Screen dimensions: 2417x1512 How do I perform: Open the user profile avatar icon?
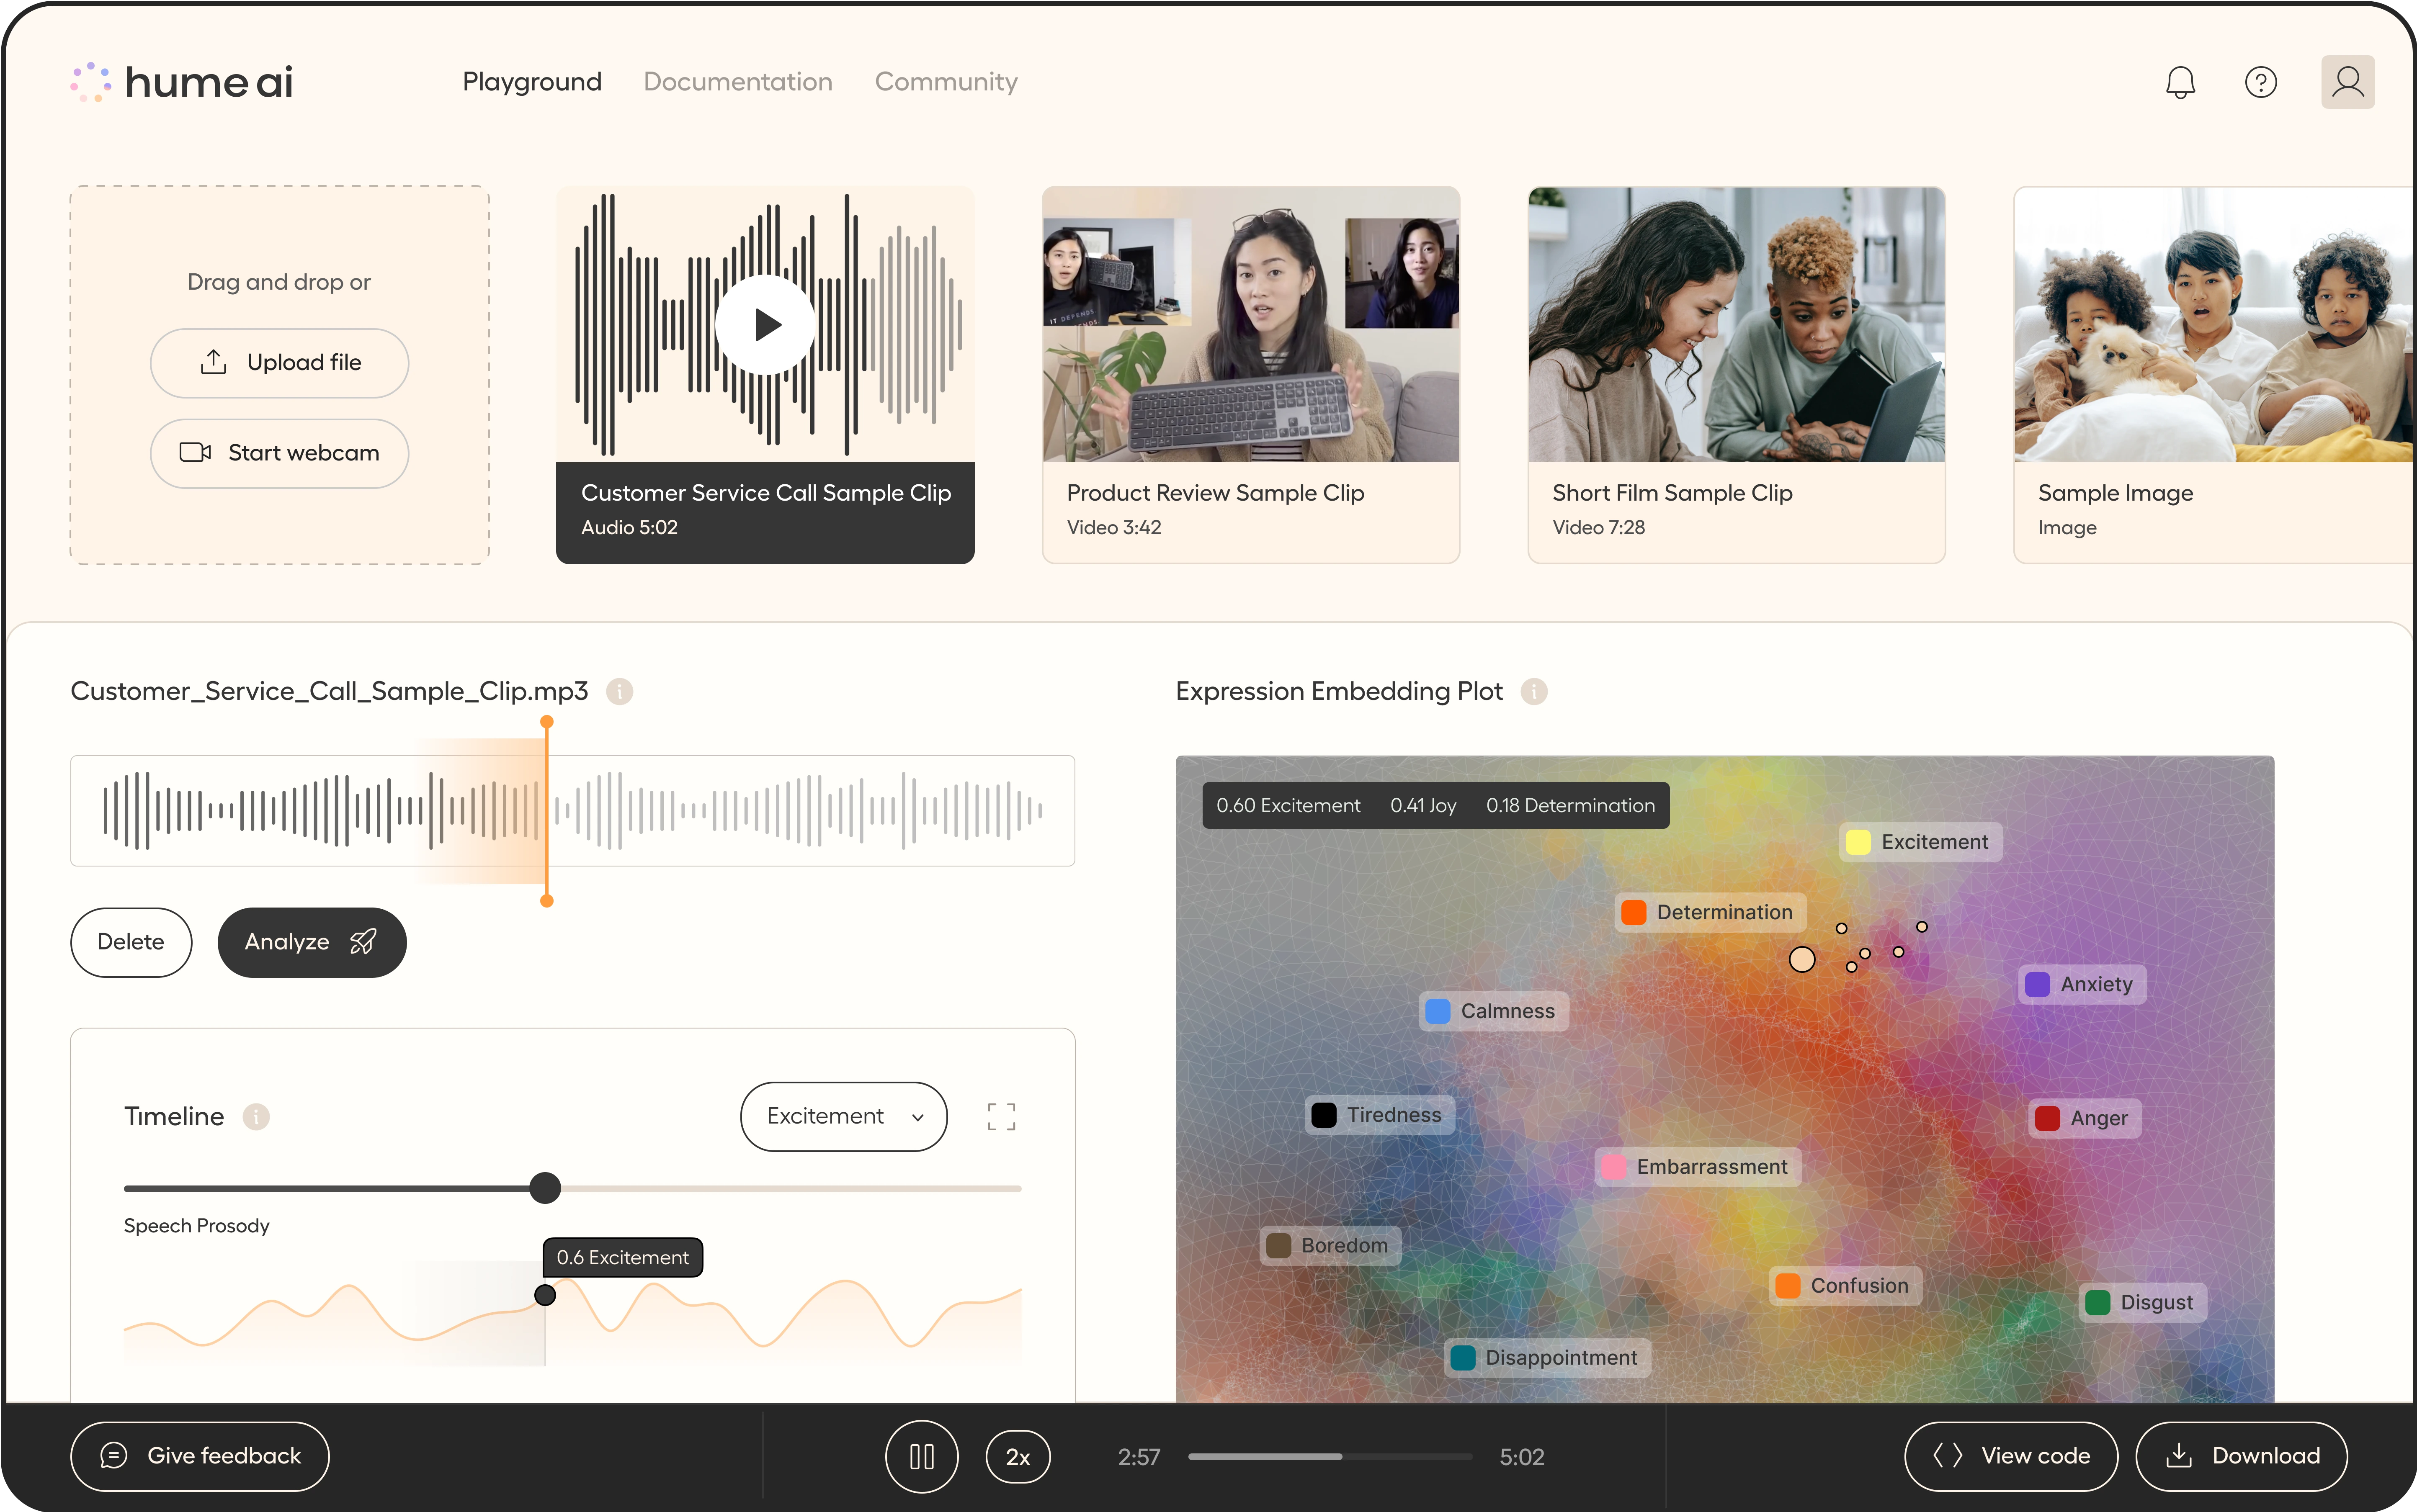coord(2347,82)
